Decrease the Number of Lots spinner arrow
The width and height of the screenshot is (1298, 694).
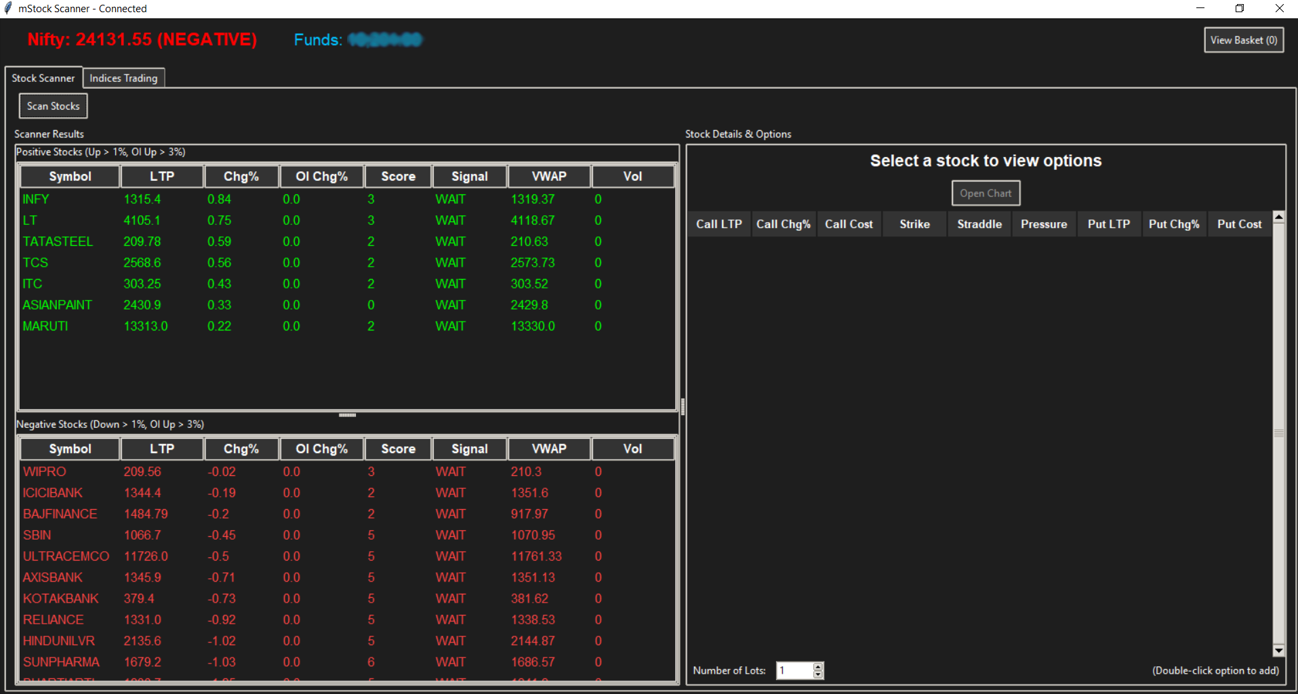(818, 674)
